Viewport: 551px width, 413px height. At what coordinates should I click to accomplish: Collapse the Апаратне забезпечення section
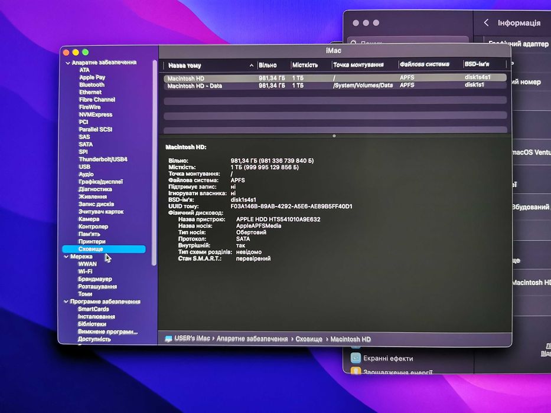pyautogui.click(x=68, y=63)
